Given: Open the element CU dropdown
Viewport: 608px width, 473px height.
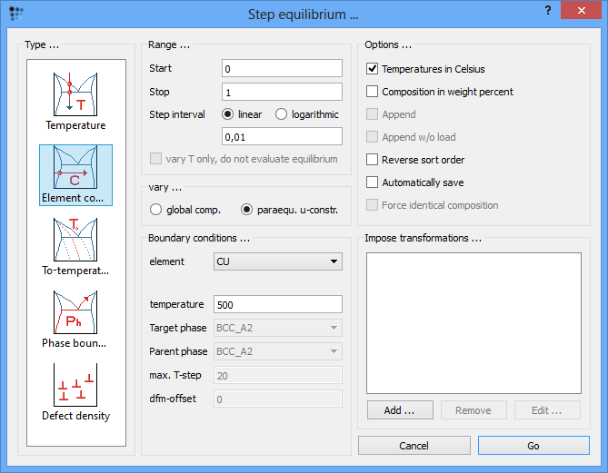Looking at the screenshot, I should point(277,262).
